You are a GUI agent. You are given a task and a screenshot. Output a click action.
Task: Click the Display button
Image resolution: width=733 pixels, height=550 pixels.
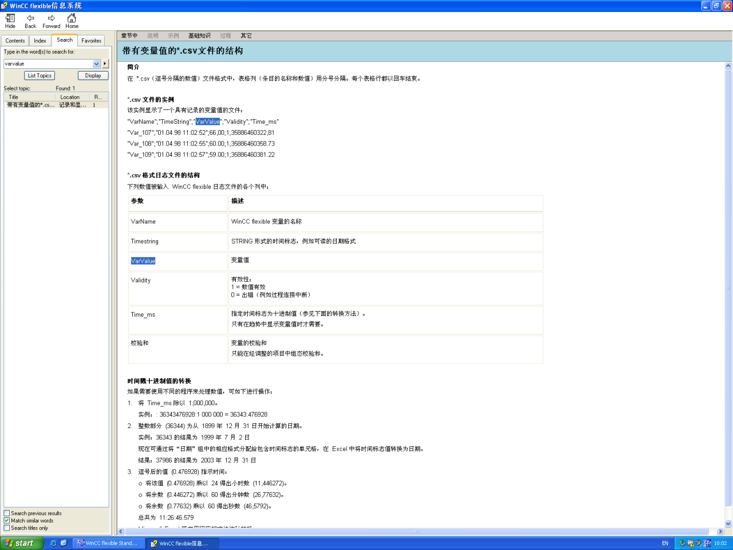click(93, 76)
